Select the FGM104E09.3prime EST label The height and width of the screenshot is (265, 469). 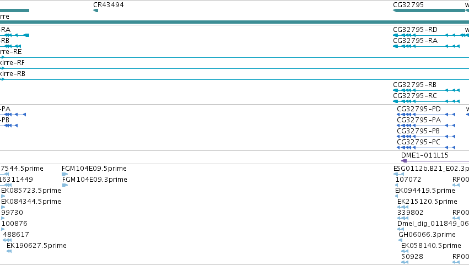pos(95,180)
